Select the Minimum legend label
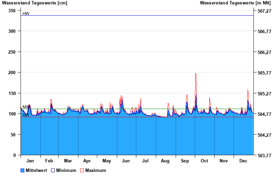 66,170
